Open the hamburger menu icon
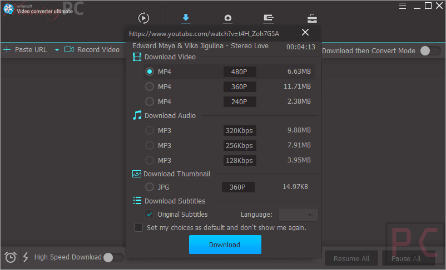 click(402, 6)
